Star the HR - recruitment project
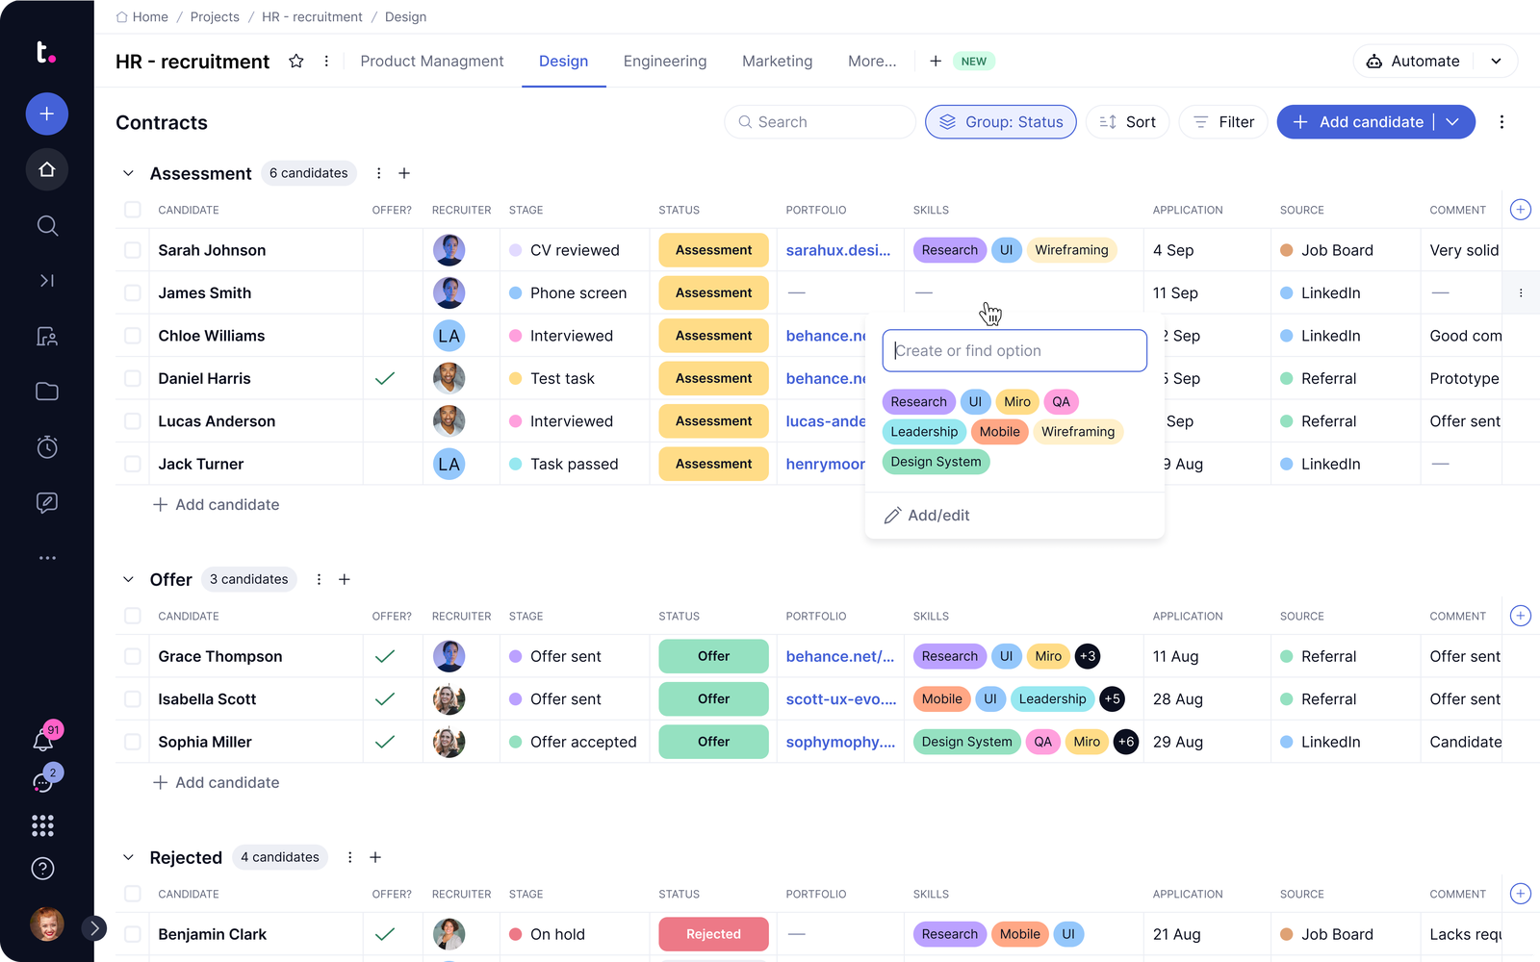Image resolution: width=1540 pixels, height=962 pixels. pos(296,62)
